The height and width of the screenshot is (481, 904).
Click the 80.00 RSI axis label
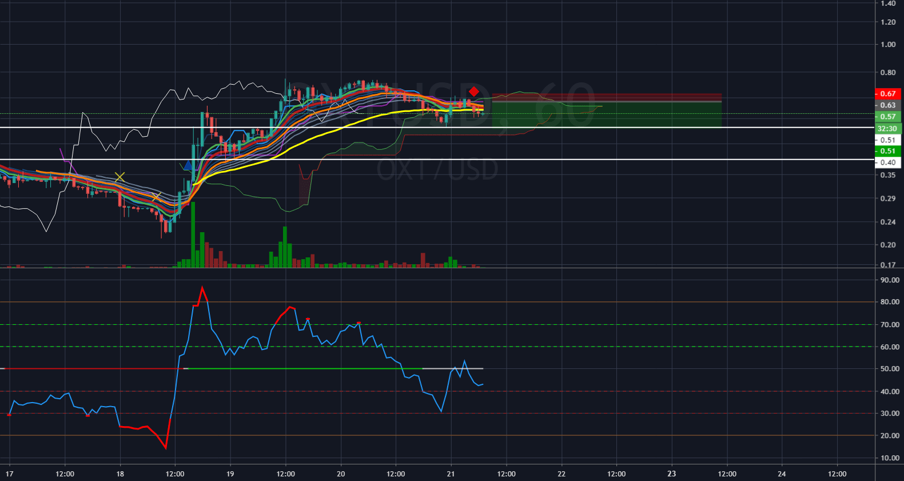point(890,302)
